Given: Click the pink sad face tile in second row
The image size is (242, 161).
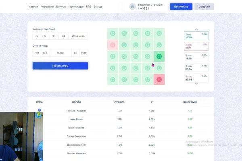Looking at the screenshot, I should pyautogui.click(x=113, y=45).
